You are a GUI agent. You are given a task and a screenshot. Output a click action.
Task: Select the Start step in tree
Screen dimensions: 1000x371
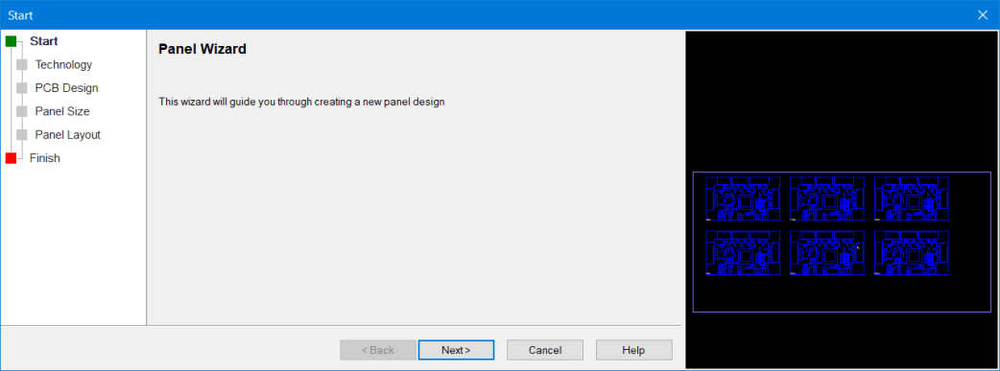point(44,41)
